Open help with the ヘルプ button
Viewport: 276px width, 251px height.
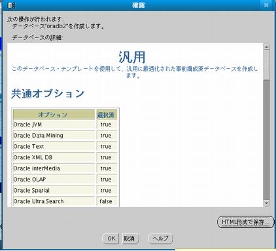click(x=160, y=239)
